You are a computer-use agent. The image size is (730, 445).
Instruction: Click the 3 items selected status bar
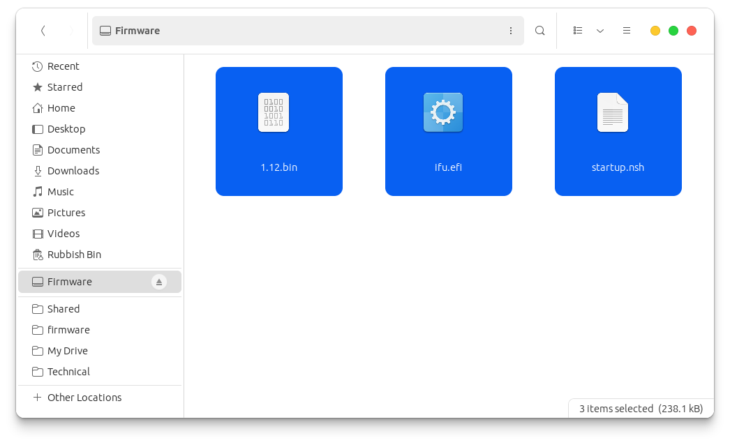[x=639, y=408]
